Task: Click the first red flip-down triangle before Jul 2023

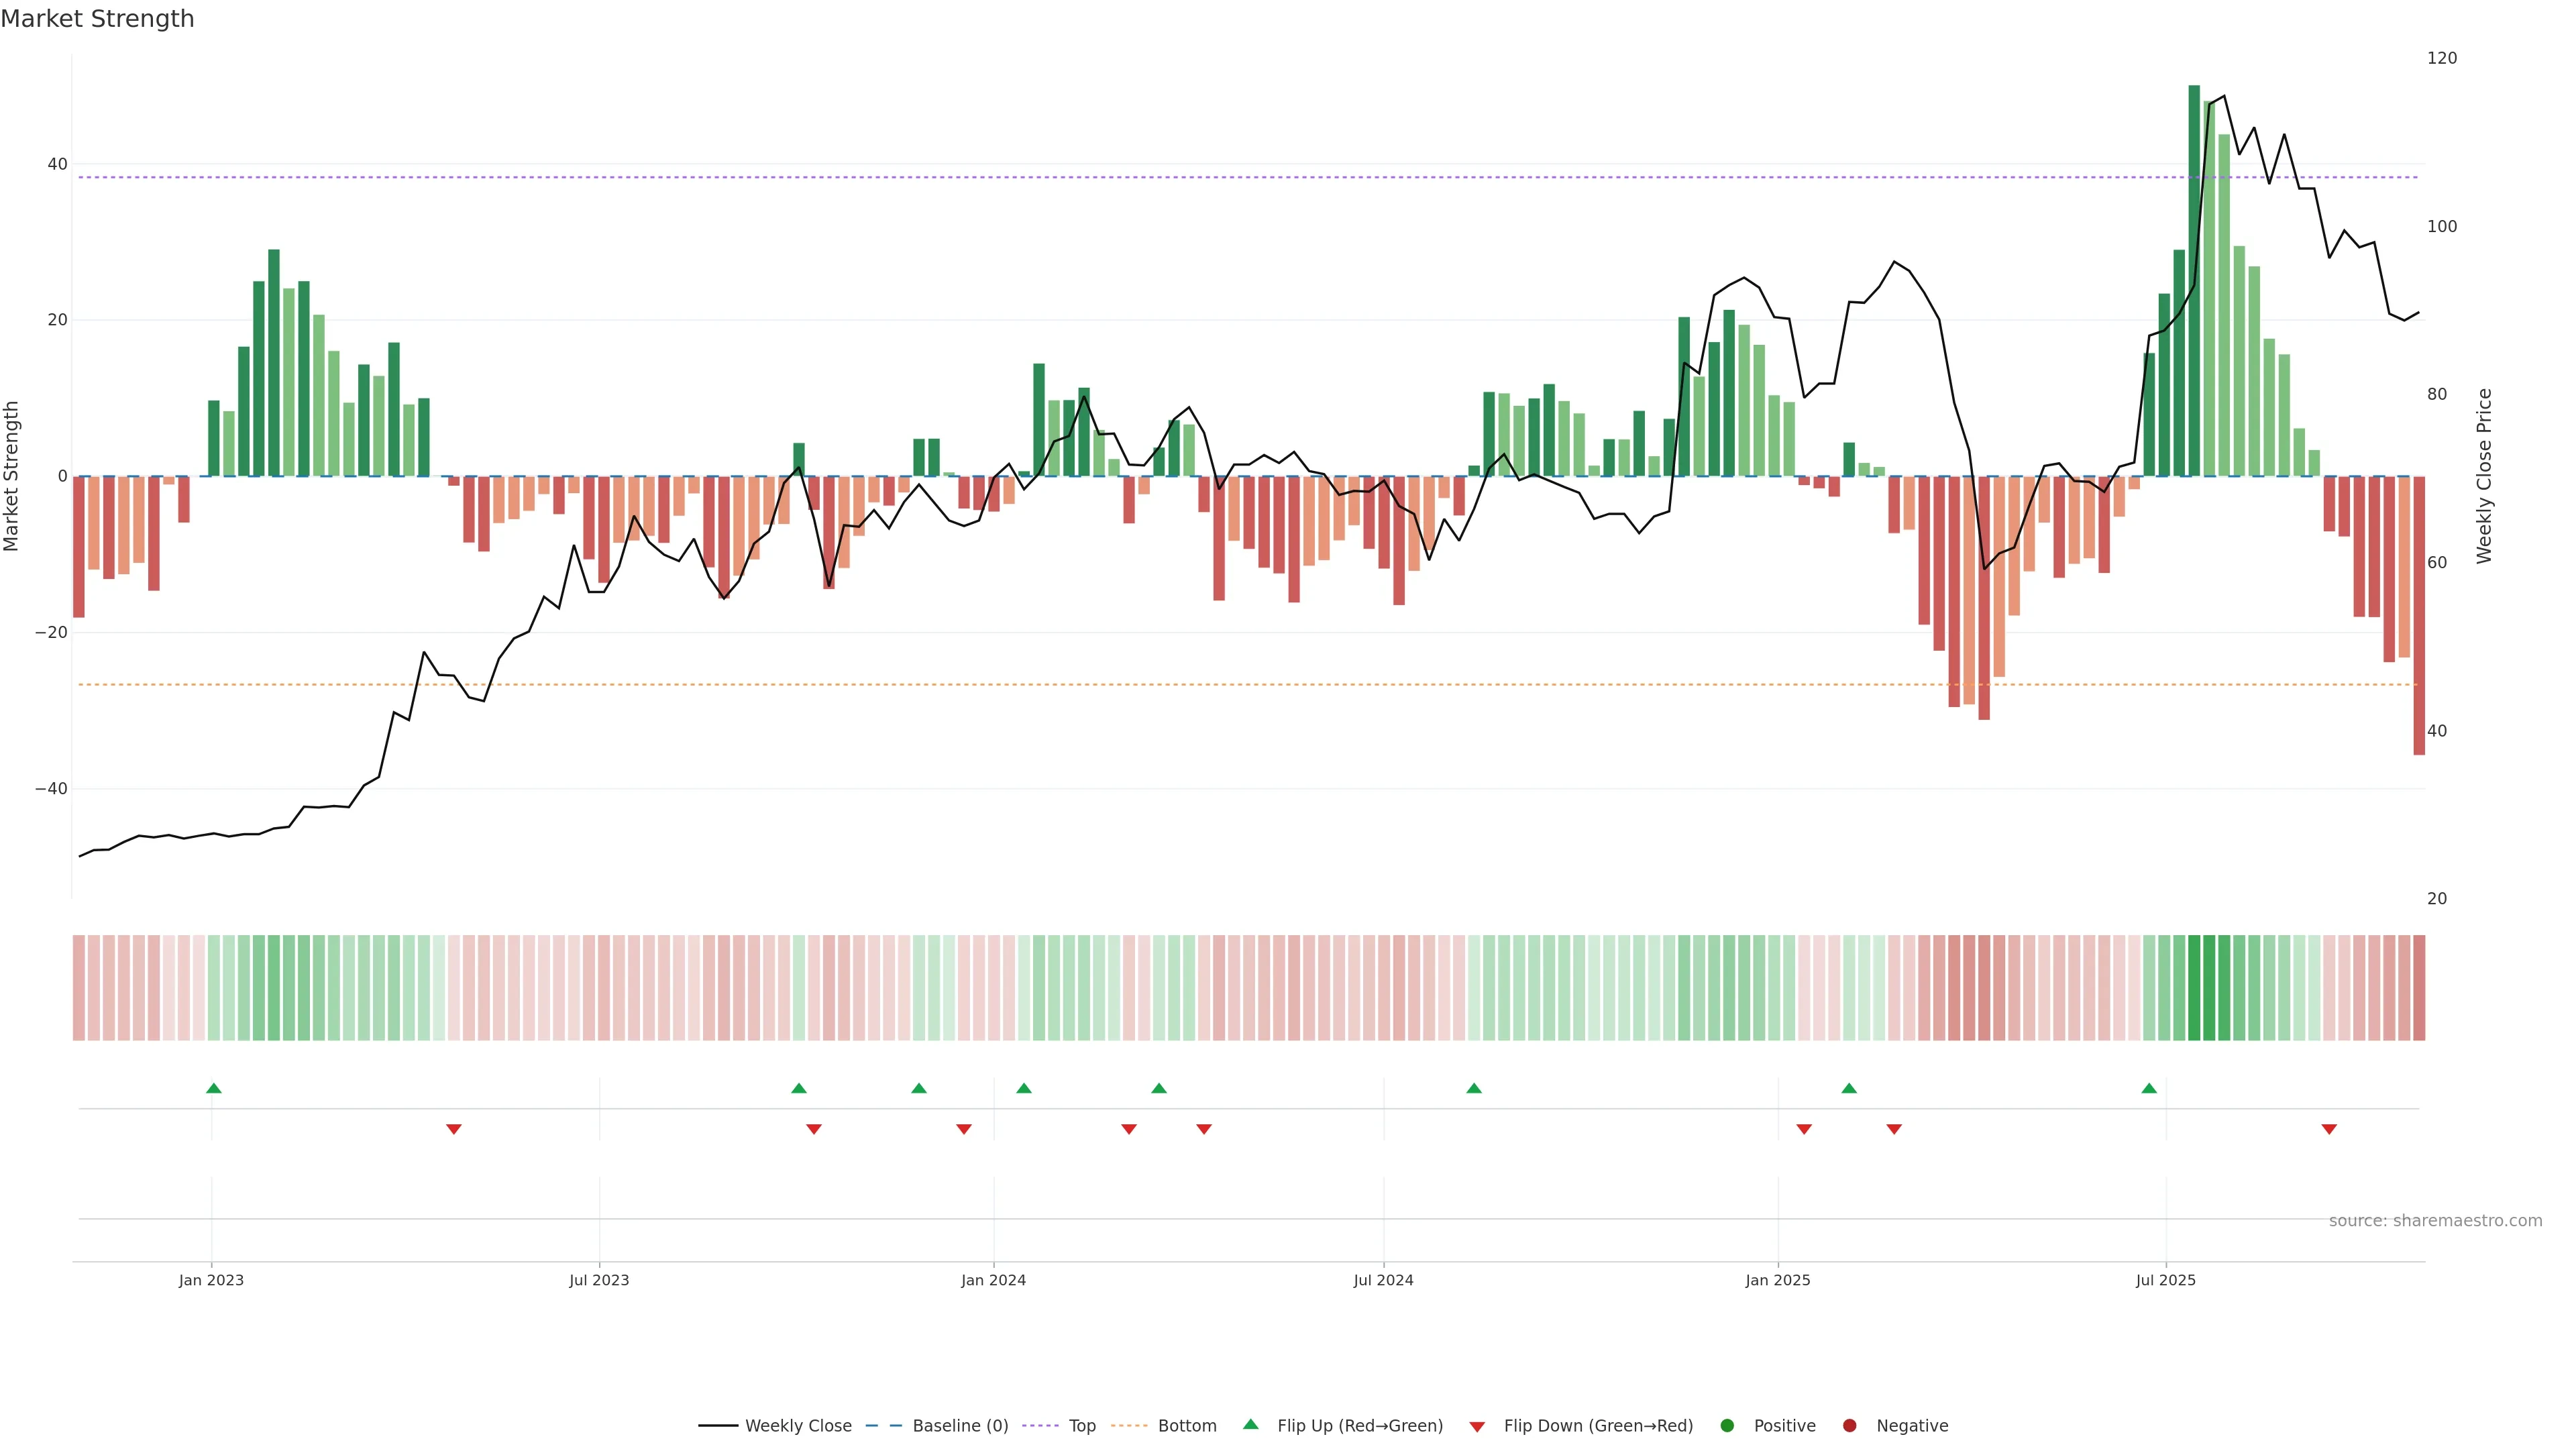Action: click(454, 1129)
